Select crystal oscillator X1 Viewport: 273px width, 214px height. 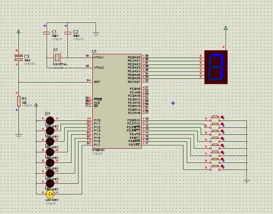(x=57, y=58)
